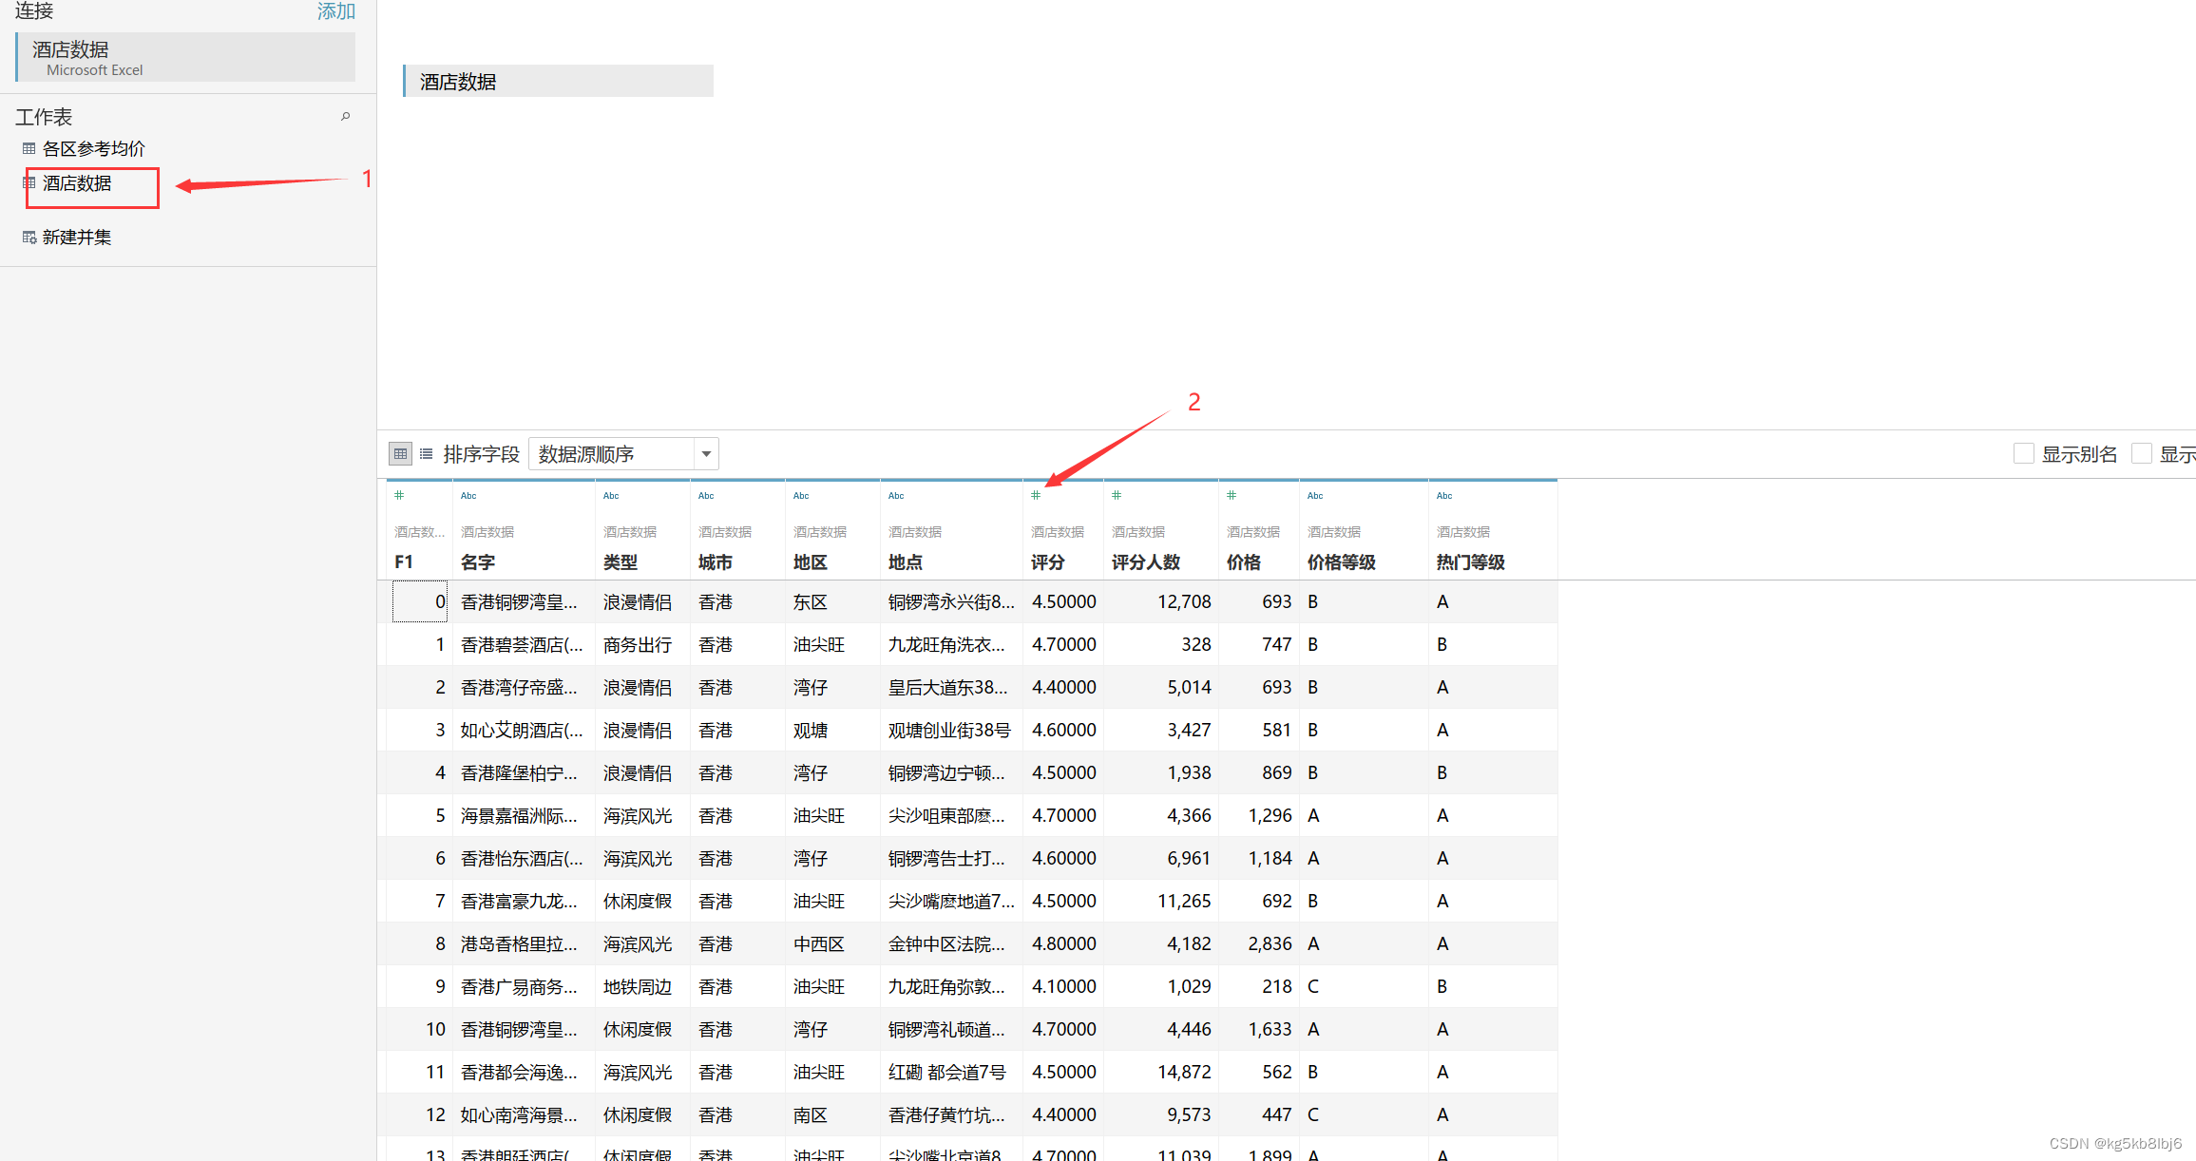Click the Abc type icon above 城市
The image size is (2196, 1161).
click(706, 495)
